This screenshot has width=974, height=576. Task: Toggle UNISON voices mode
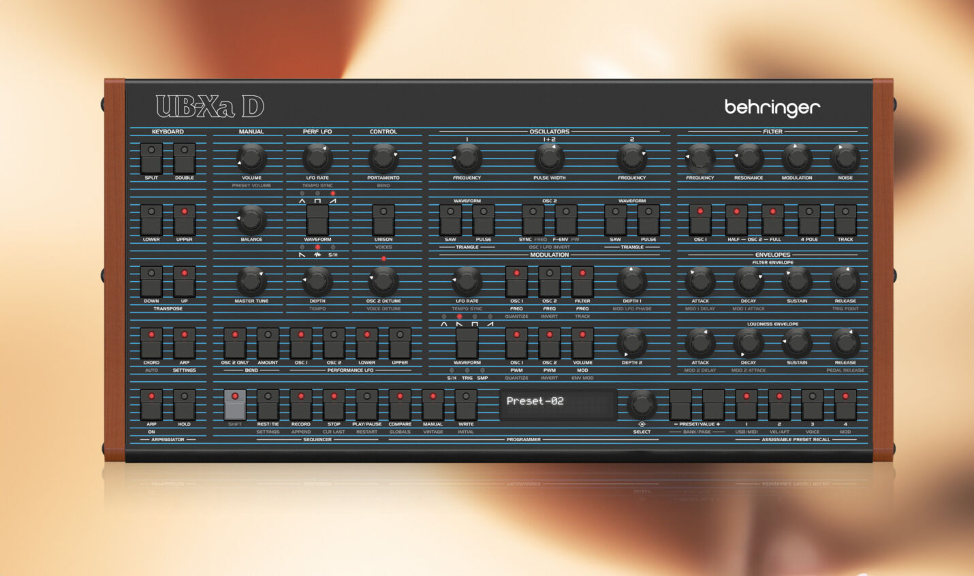pyautogui.click(x=382, y=220)
